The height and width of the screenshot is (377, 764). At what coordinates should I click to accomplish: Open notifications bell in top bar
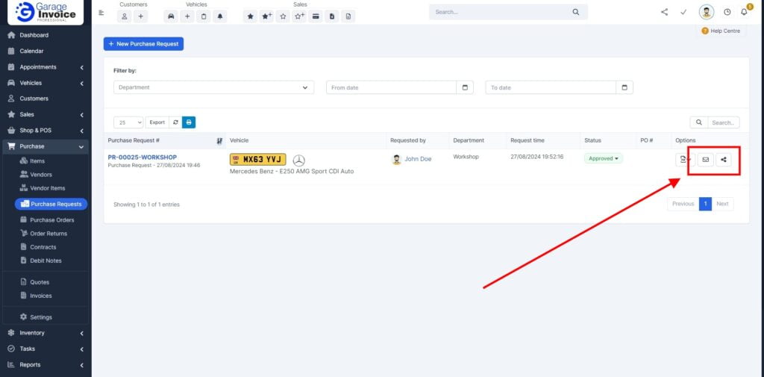[x=744, y=12]
